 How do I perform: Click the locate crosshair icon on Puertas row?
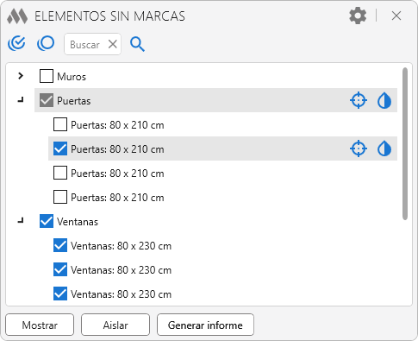(359, 100)
